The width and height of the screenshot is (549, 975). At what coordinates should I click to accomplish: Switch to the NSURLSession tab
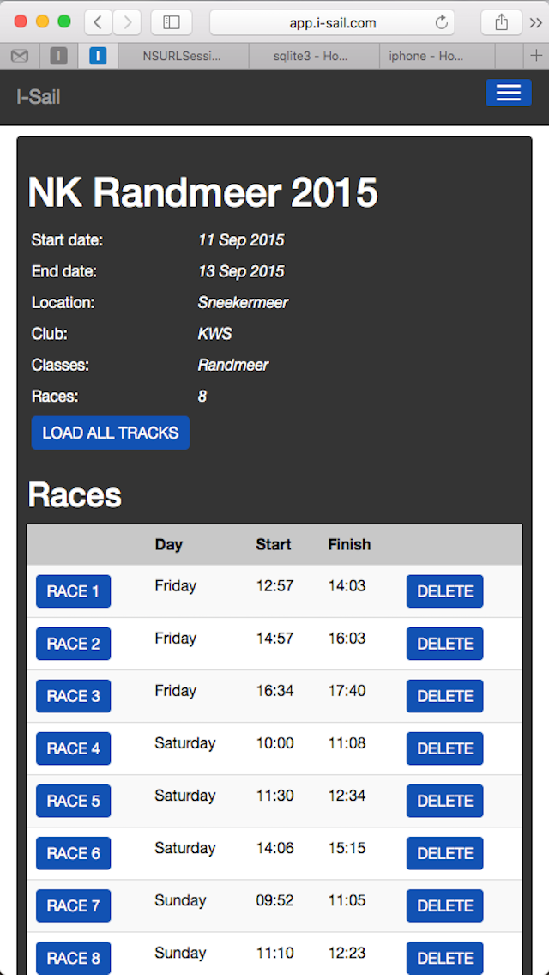pos(182,56)
